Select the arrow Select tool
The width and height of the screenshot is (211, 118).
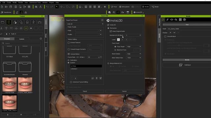(x=57, y=7)
